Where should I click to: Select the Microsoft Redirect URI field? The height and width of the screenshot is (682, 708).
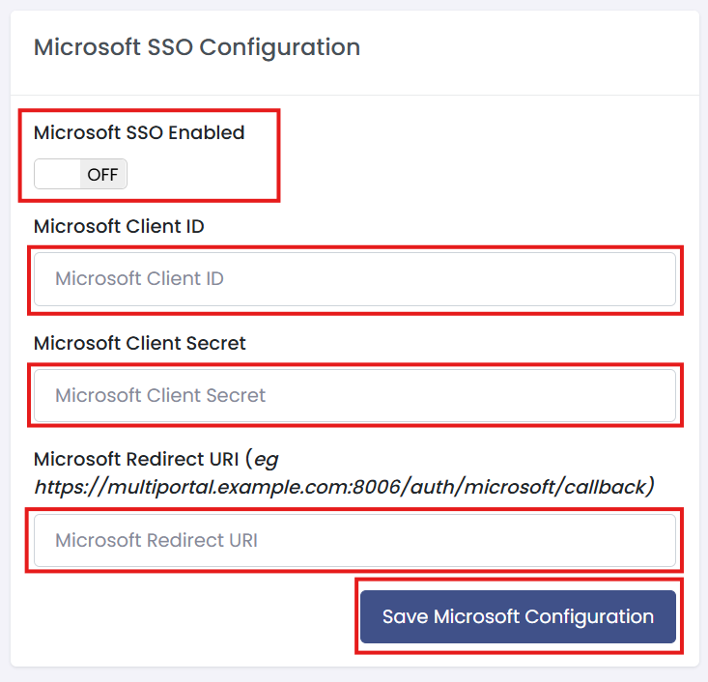coord(354,540)
